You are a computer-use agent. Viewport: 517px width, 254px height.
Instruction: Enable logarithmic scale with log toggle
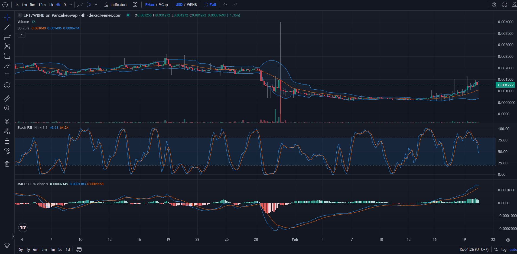(x=504, y=249)
